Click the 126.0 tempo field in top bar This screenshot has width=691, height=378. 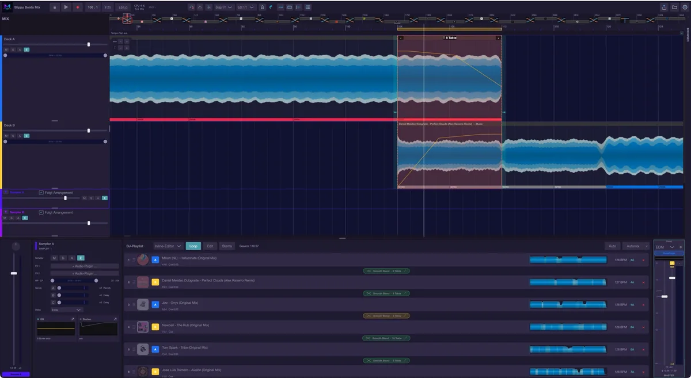pos(123,7)
